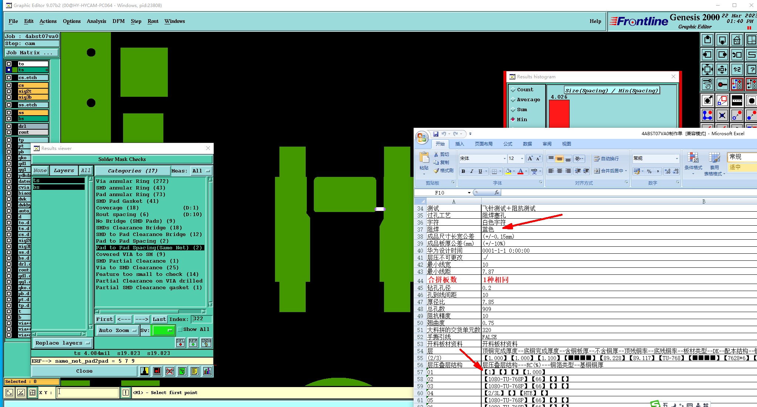The image size is (757, 407).
Task: Select the Count radio option in histogram
Action: click(513, 90)
